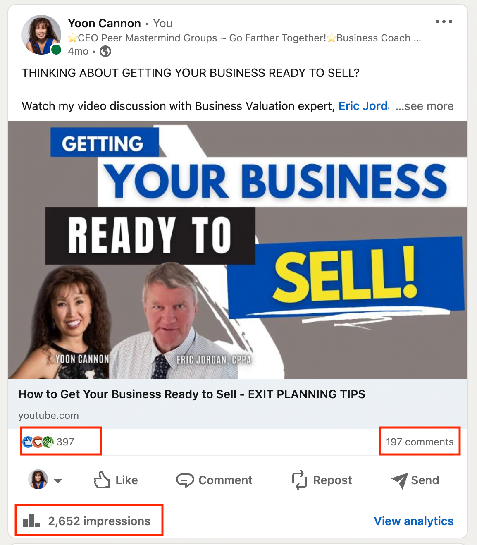
Task: Open the small avatar identity switcher
Action: (x=38, y=480)
